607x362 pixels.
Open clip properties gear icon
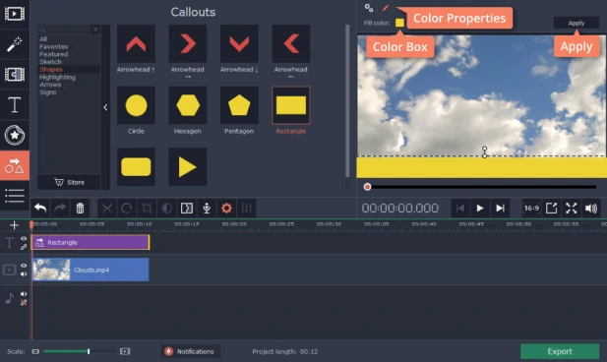coord(226,209)
